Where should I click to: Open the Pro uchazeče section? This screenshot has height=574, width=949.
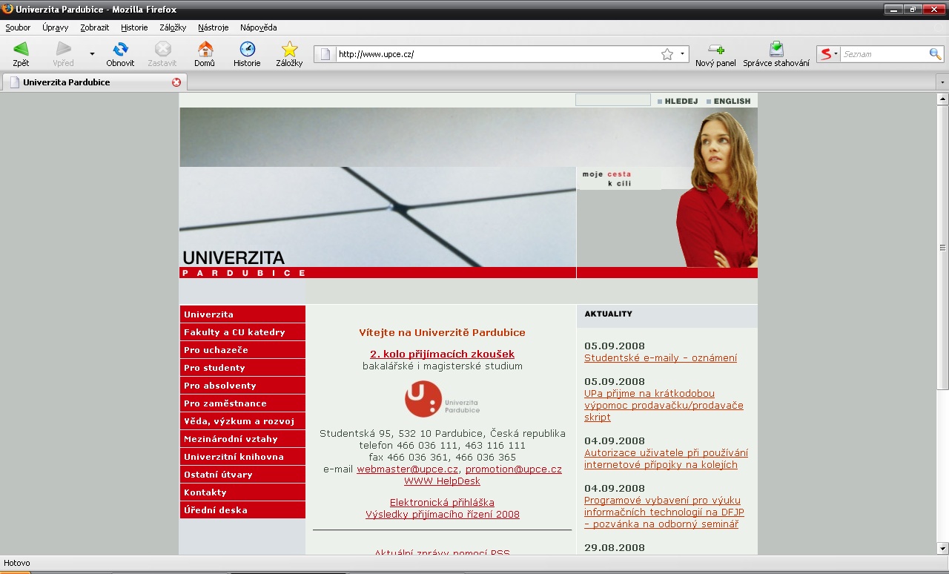(x=242, y=350)
